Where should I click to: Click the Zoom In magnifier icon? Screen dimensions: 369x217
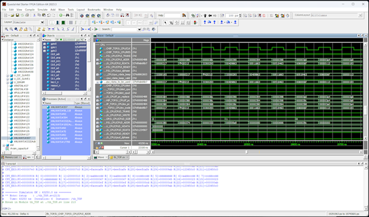[x=6, y=29]
